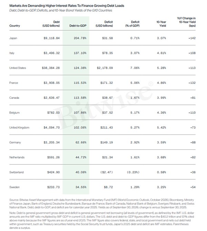Select Italy's 137.10% debt-to-GDP cell
This screenshot has height=231, width=207.
(80, 53)
